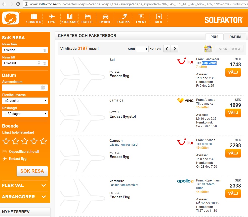Open Läs mer om resmålet for Varadero

(124, 185)
